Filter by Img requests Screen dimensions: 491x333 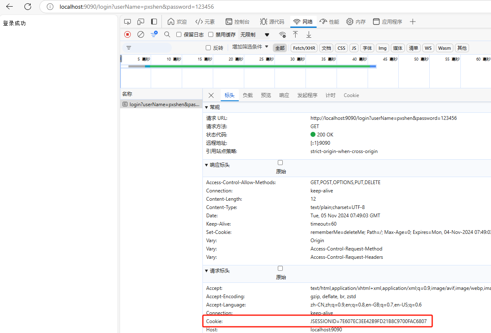(x=383, y=48)
